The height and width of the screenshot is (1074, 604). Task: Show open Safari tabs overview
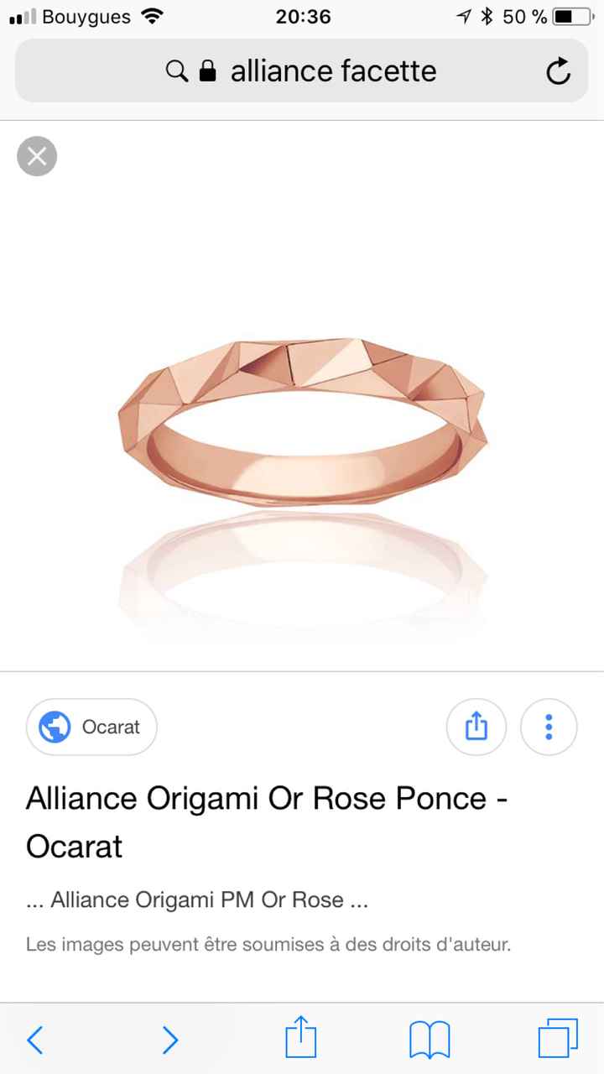coord(558,1039)
